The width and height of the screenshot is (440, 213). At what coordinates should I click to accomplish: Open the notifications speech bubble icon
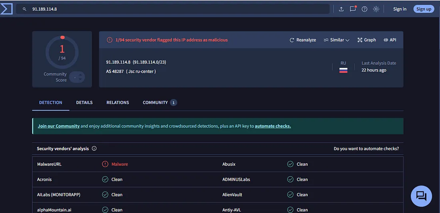click(353, 9)
